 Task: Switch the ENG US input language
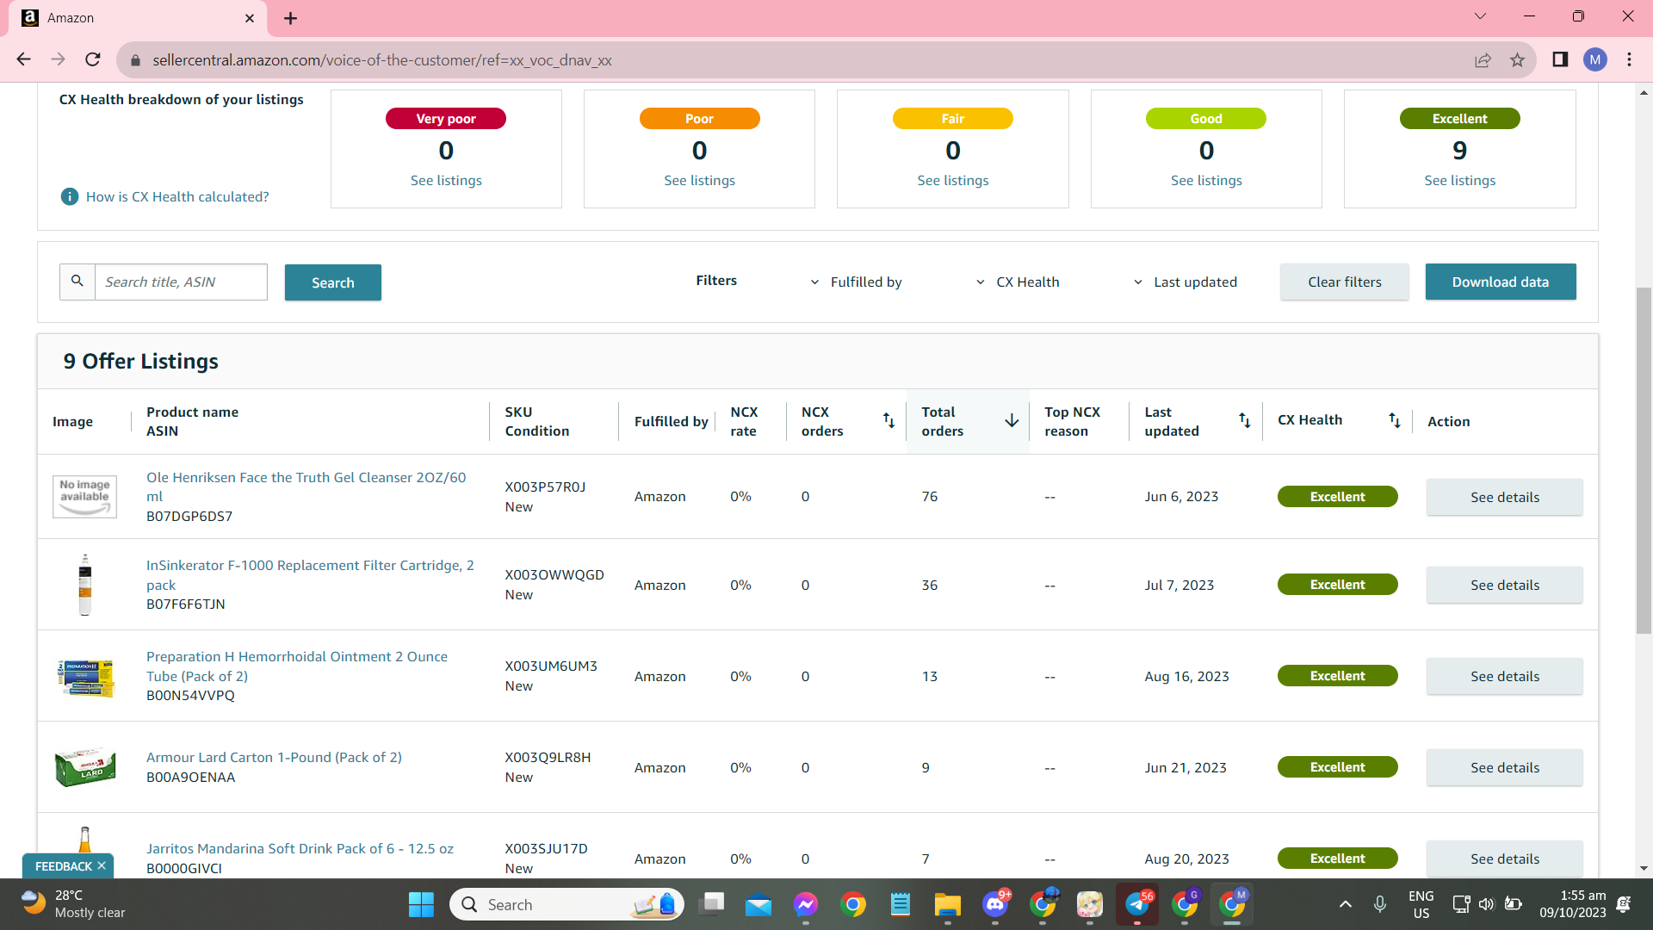[x=1421, y=904]
